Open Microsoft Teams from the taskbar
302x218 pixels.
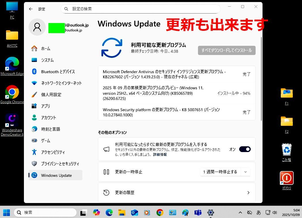tap(198, 213)
